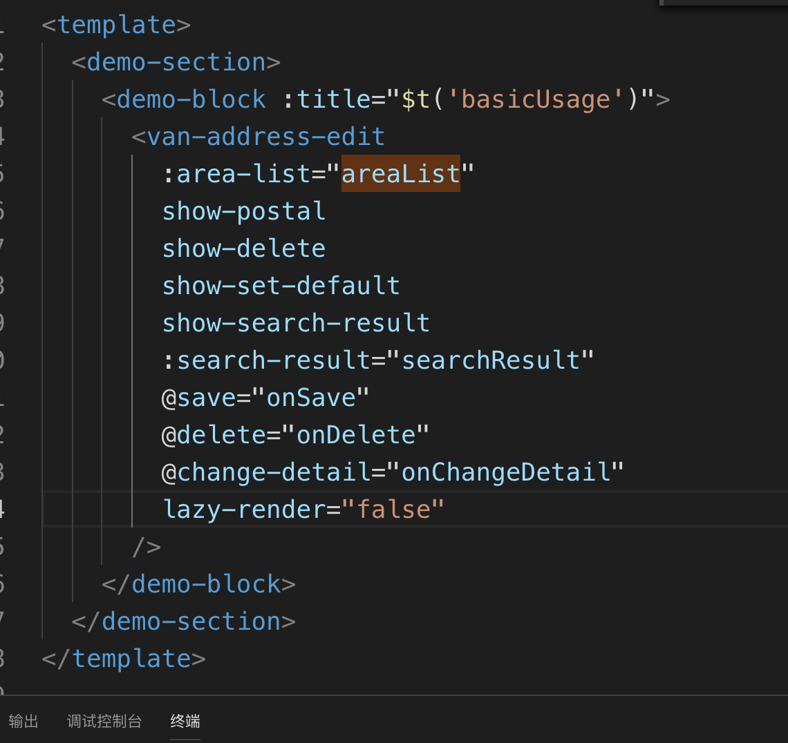
Task: Click the show-delete attribute
Action: pos(244,248)
